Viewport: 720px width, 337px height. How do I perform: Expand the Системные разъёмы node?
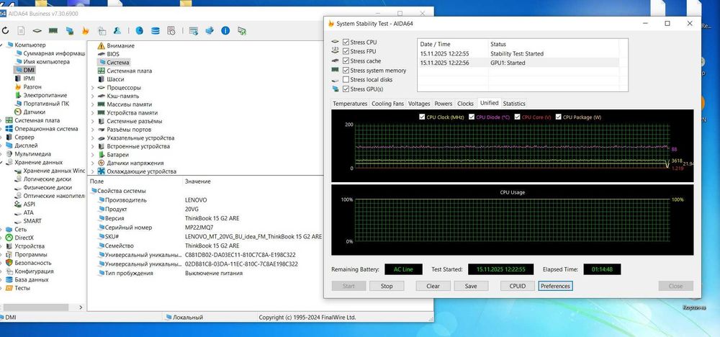click(x=92, y=121)
